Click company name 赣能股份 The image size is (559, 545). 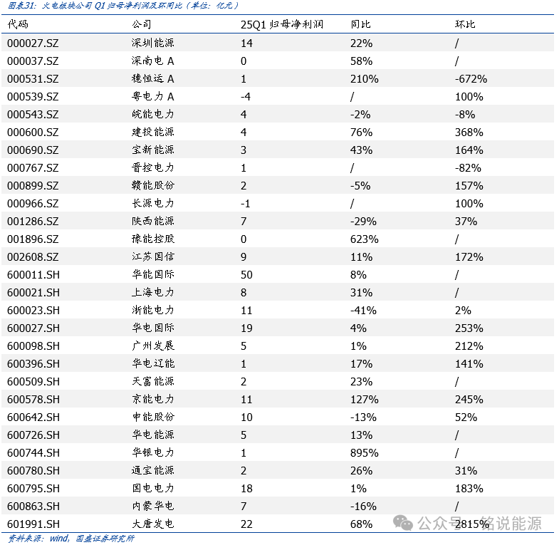point(153,185)
